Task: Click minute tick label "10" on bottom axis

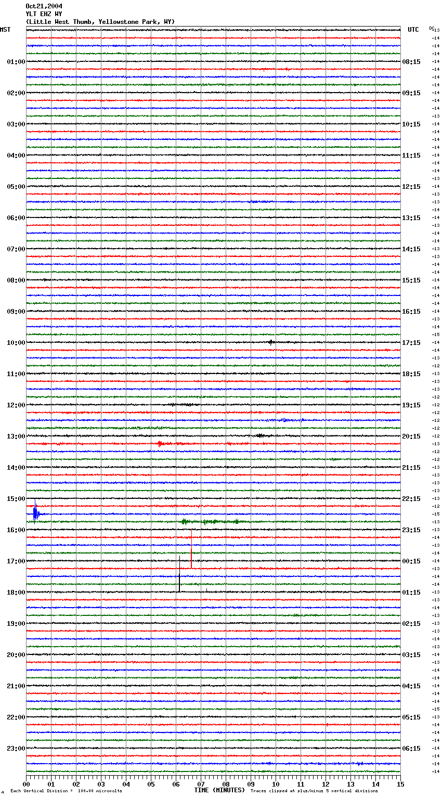Action: click(x=276, y=784)
